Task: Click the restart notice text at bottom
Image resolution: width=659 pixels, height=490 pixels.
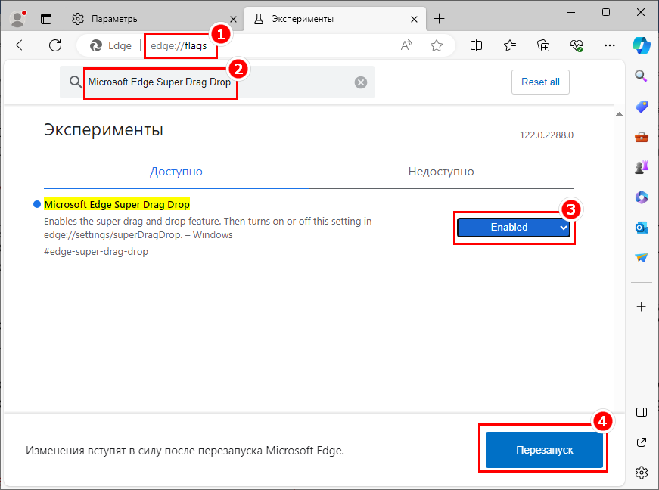Action: (185, 451)
